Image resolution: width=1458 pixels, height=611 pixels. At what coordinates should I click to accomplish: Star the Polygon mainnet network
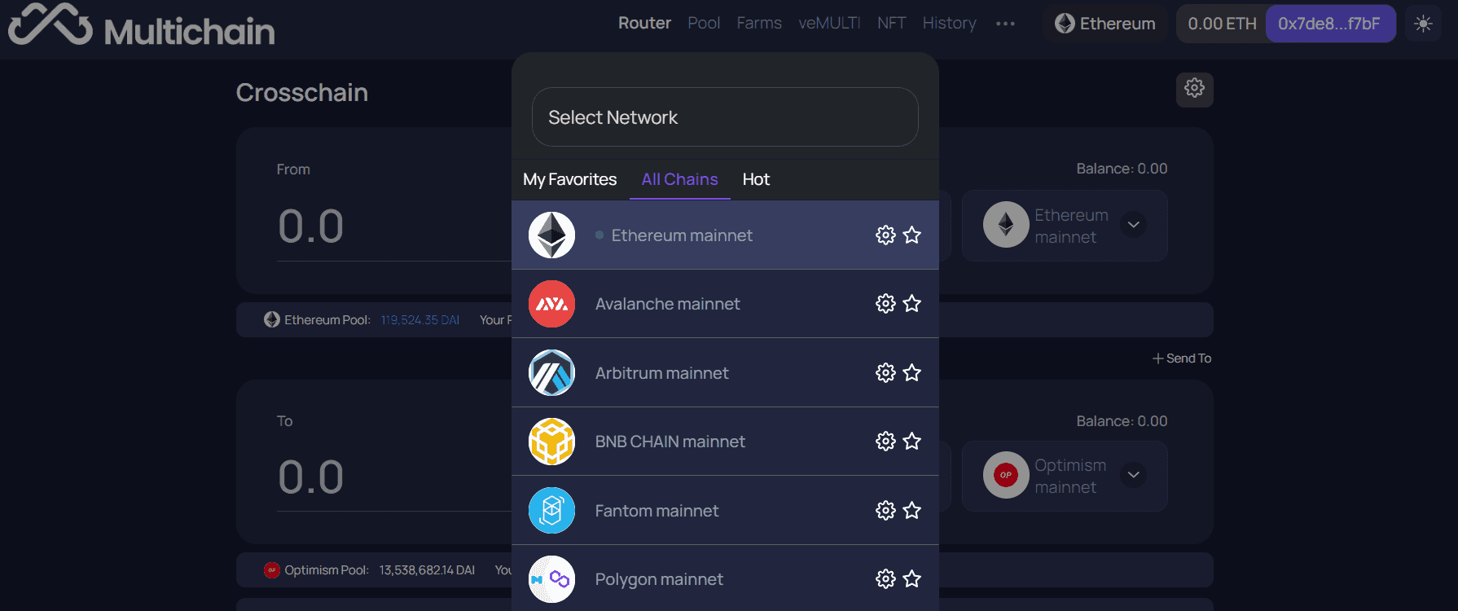pos(912,579)
